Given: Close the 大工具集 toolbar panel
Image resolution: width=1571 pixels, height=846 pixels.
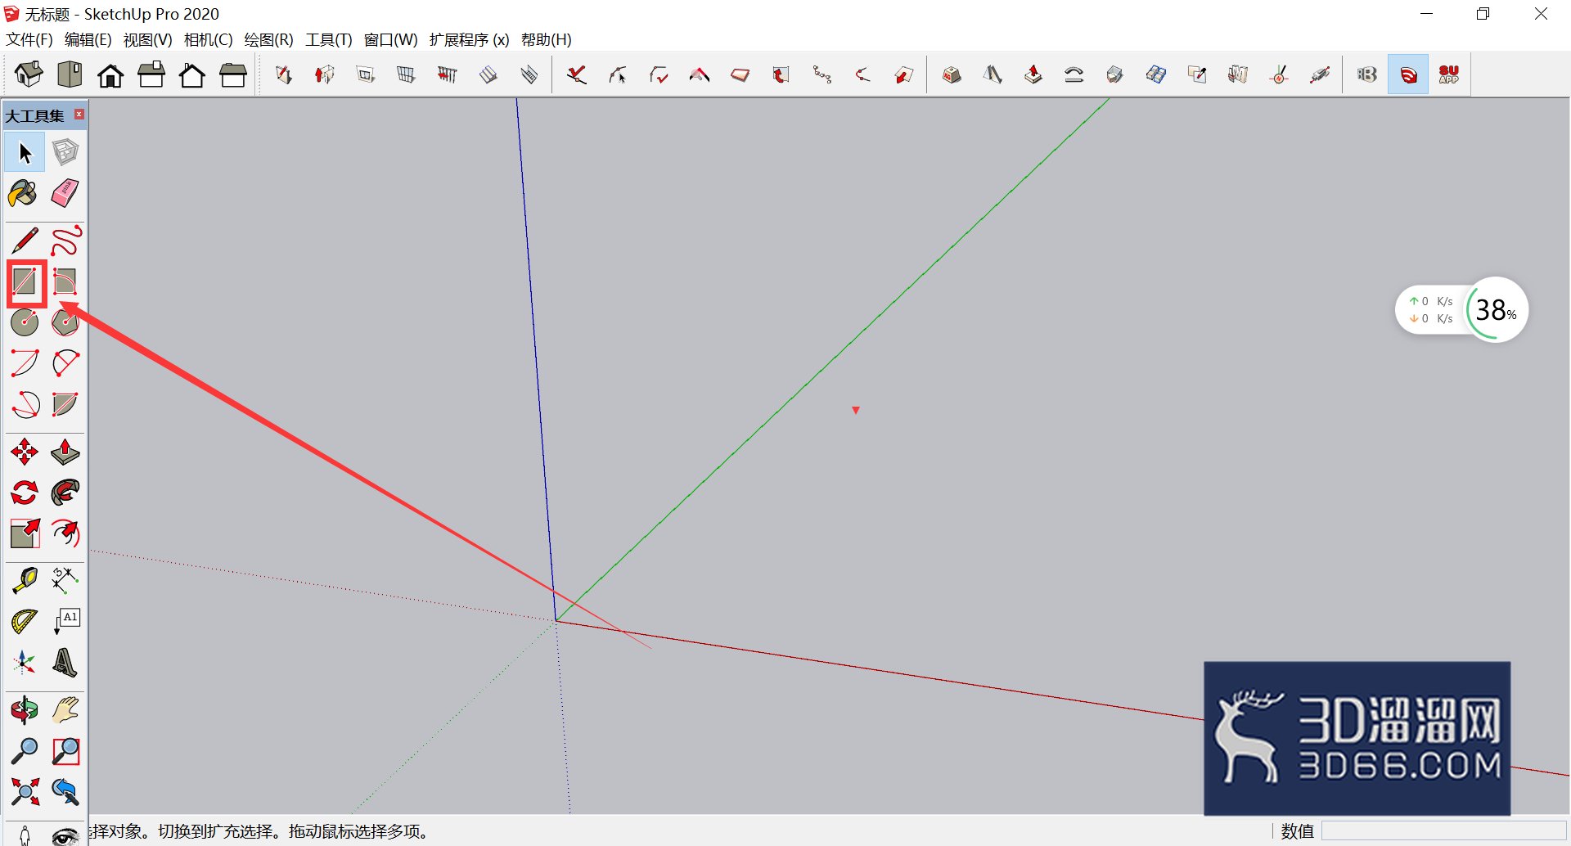Looking at the screenshot, I should 79,115.
